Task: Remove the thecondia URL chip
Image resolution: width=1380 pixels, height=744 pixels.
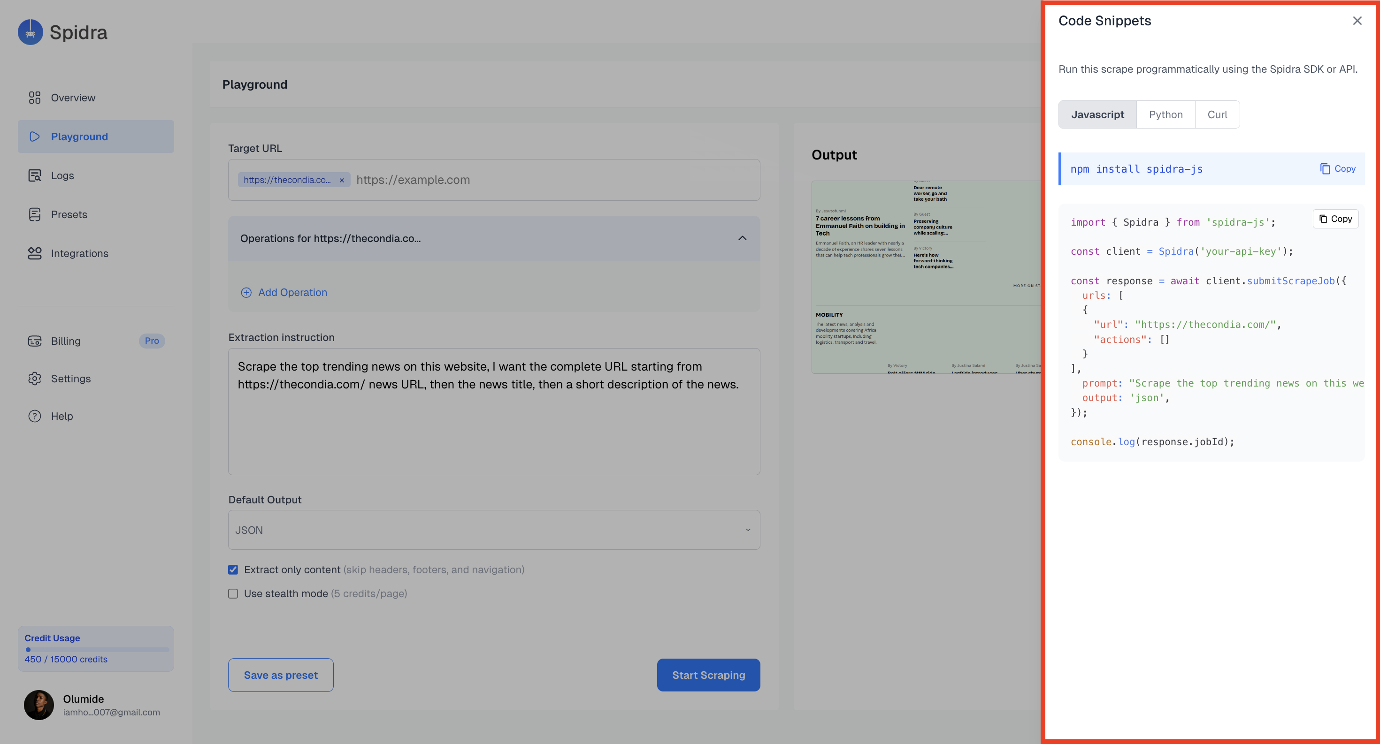Action: point(342,181)
